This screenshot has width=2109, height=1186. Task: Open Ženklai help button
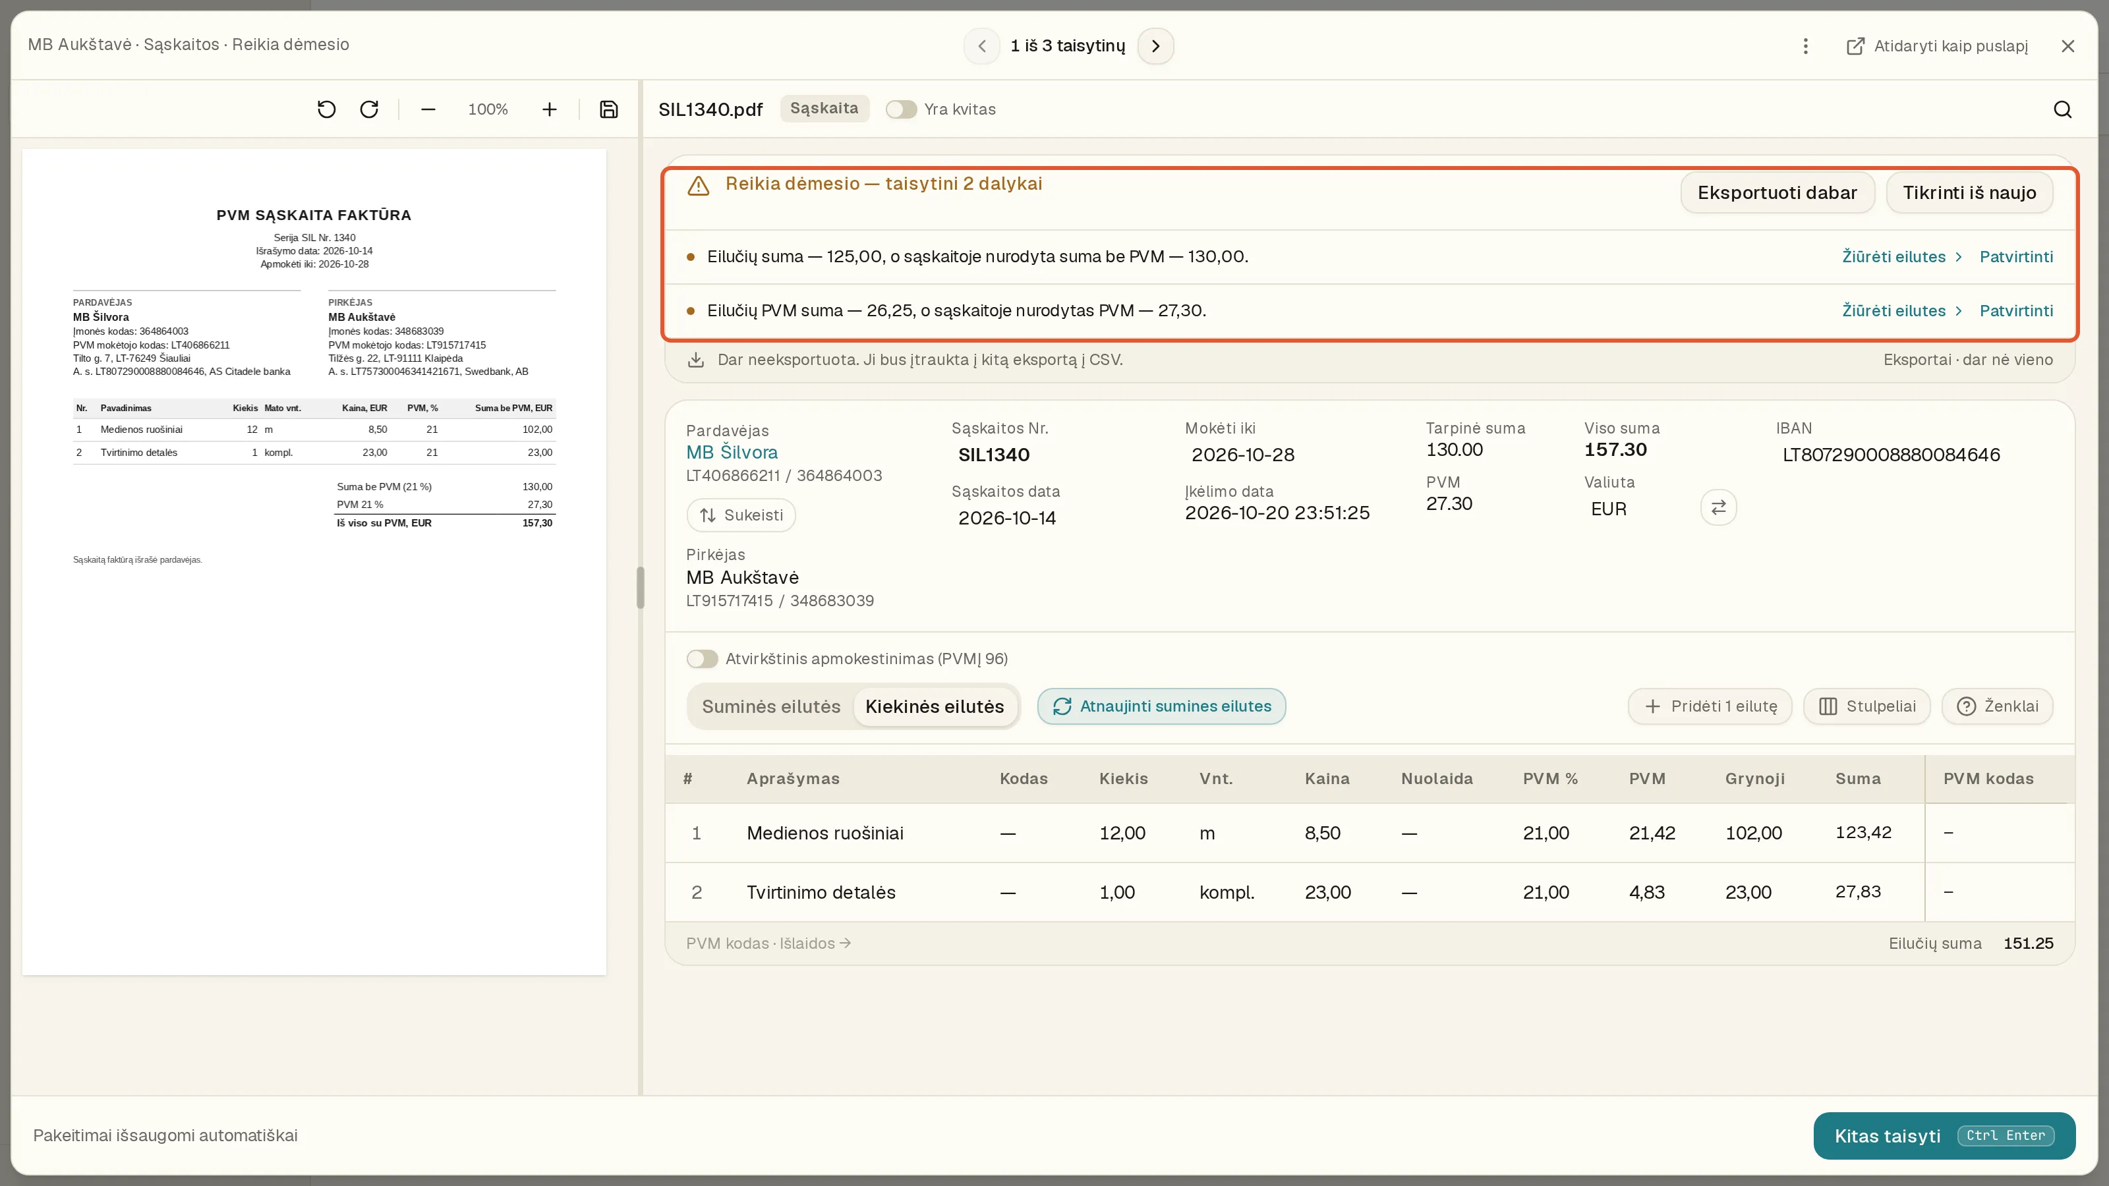[x=1997, y=706]
